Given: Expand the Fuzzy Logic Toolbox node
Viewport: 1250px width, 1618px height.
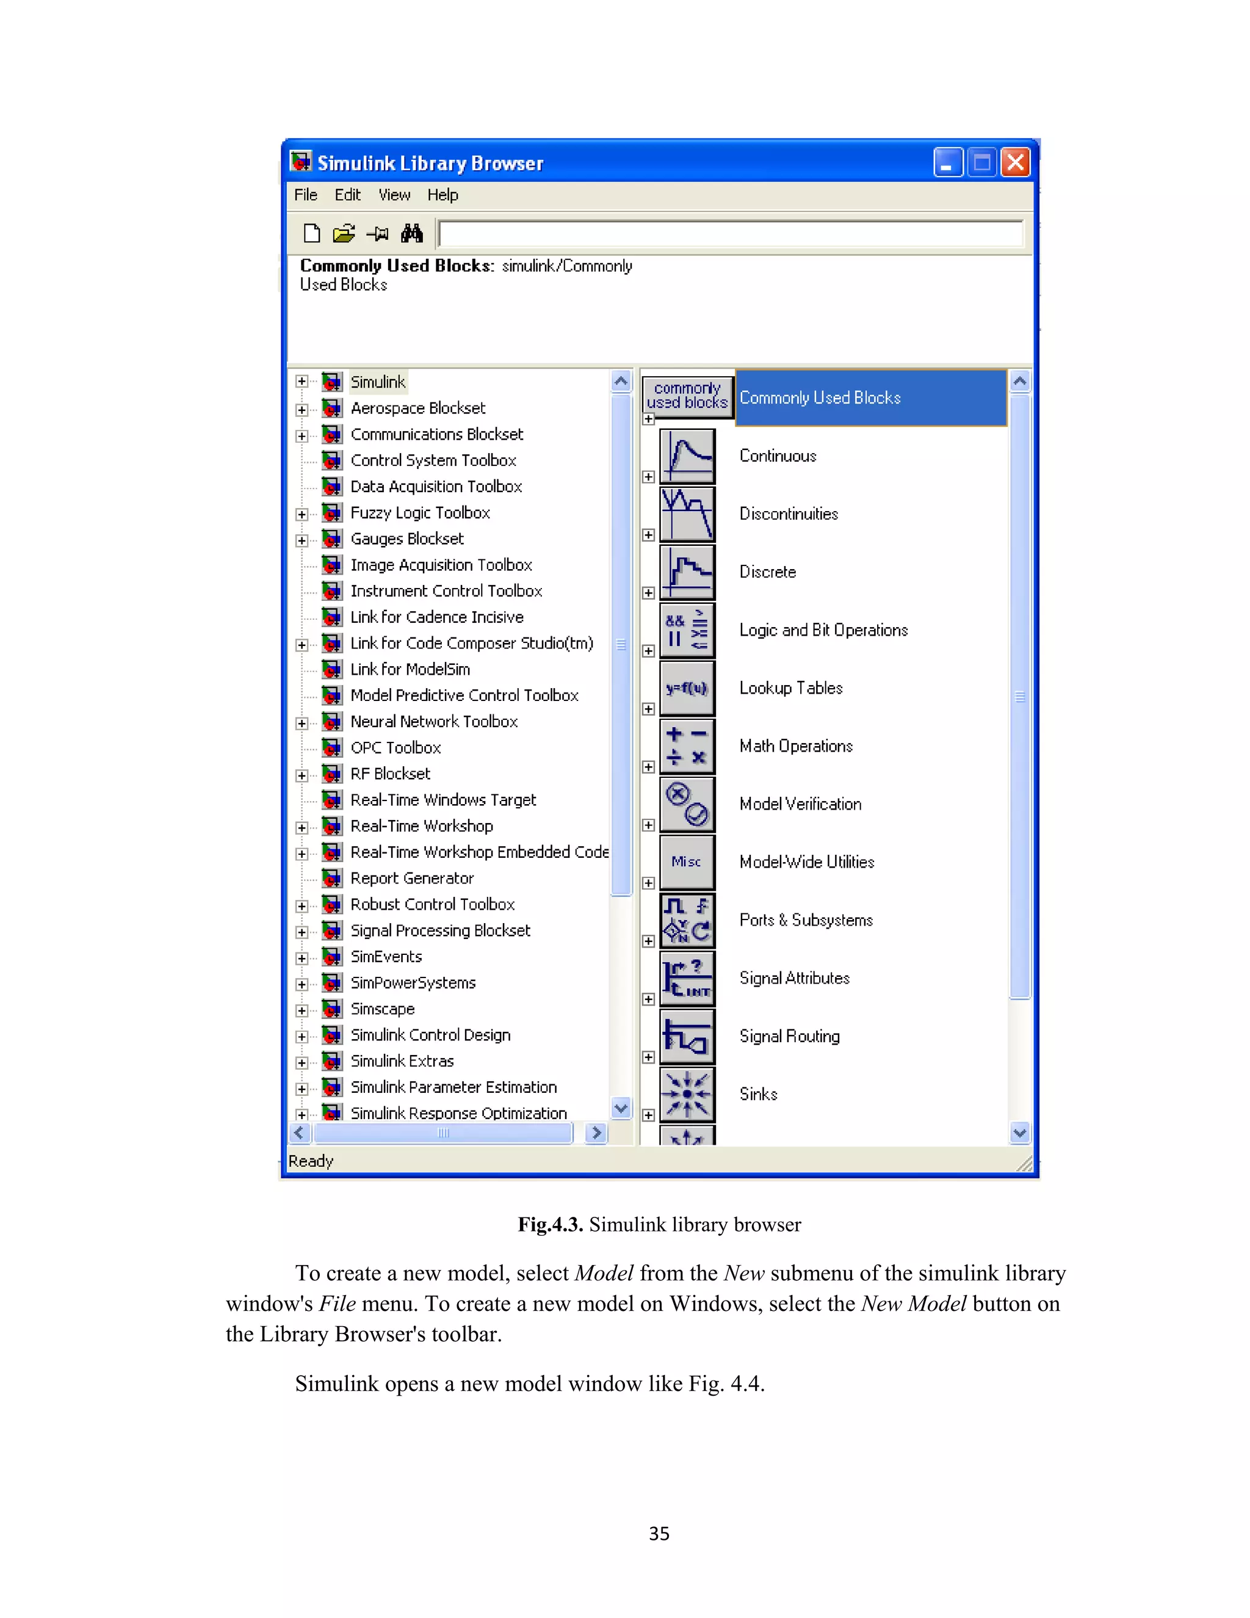Looking at the screenshot, I should 302,514.
